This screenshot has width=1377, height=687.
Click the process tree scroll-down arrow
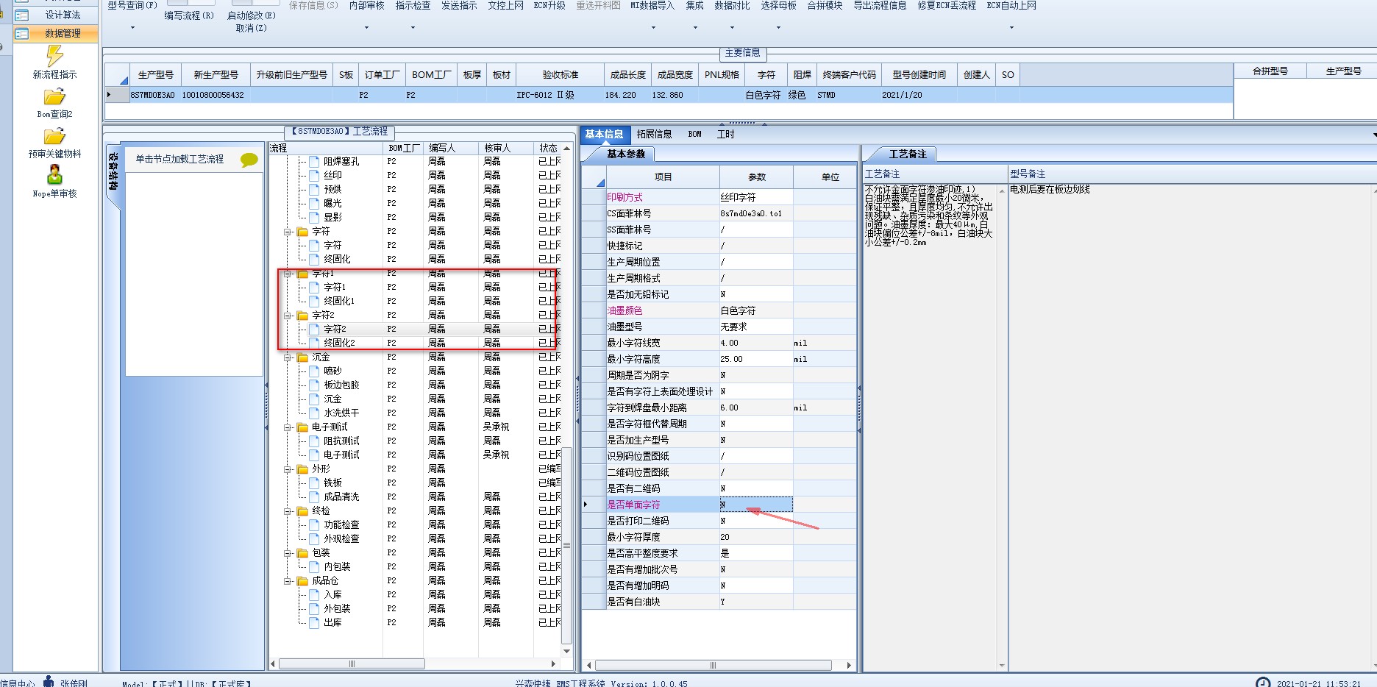566,651
